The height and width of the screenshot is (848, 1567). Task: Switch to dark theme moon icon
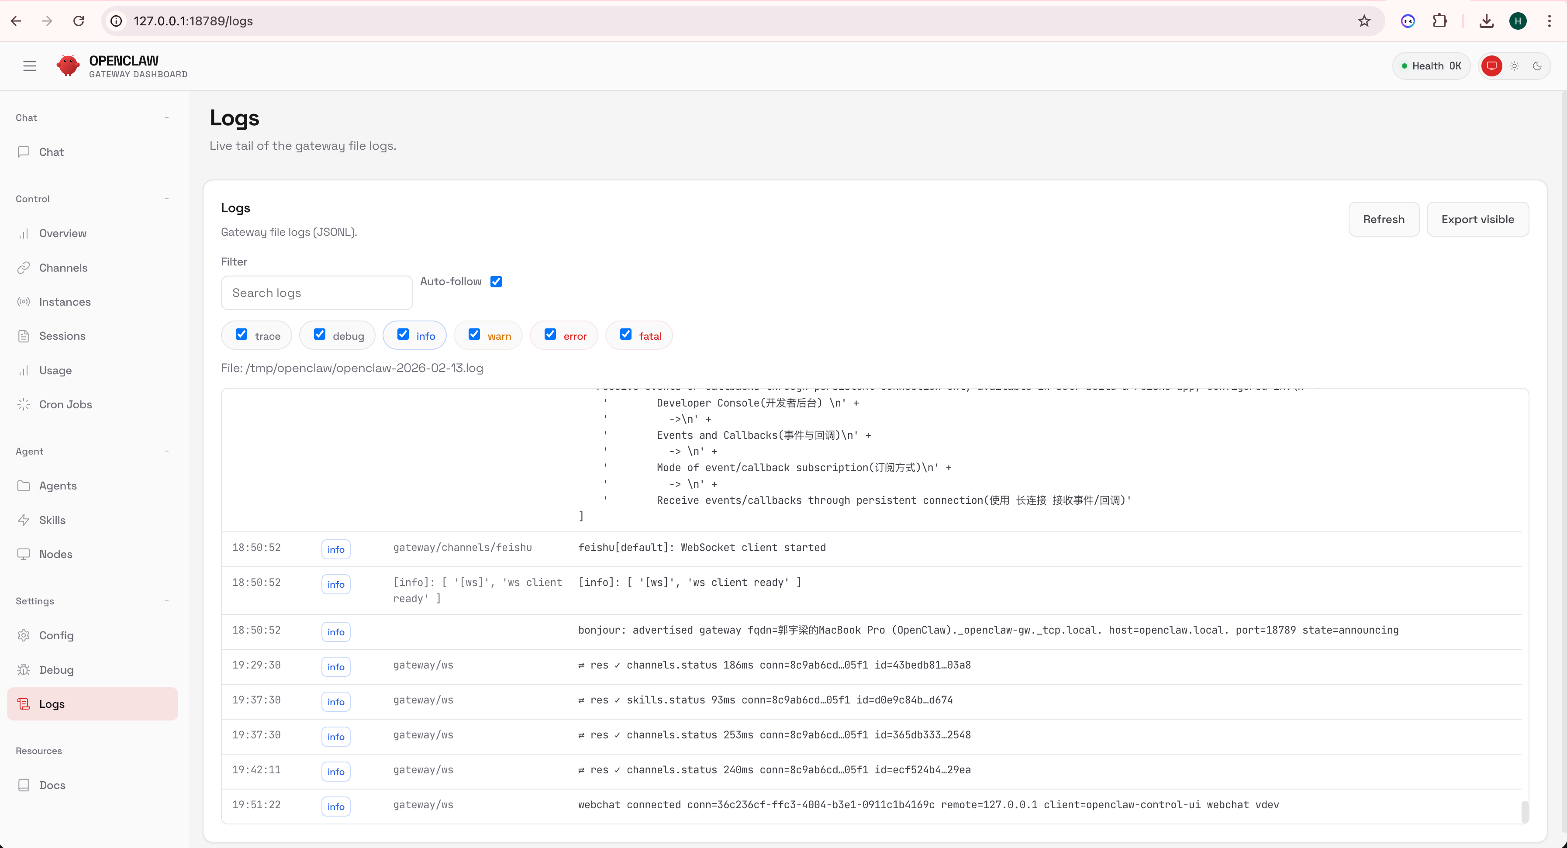point(1537,65)
